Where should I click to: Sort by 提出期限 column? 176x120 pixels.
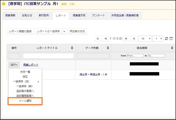(x=171, y=48)
